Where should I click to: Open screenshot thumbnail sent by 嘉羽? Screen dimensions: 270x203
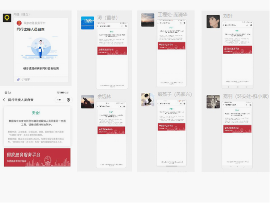click(x=237, y=135)
